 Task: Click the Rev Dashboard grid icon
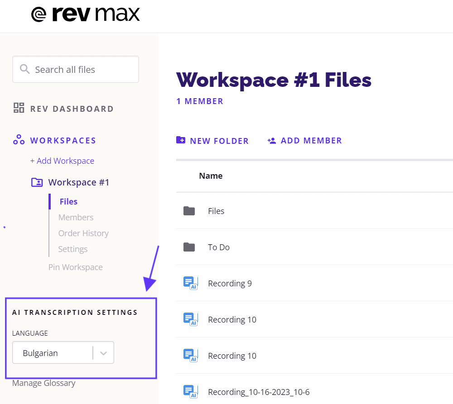pyautogui.click(x=19, y=108)
